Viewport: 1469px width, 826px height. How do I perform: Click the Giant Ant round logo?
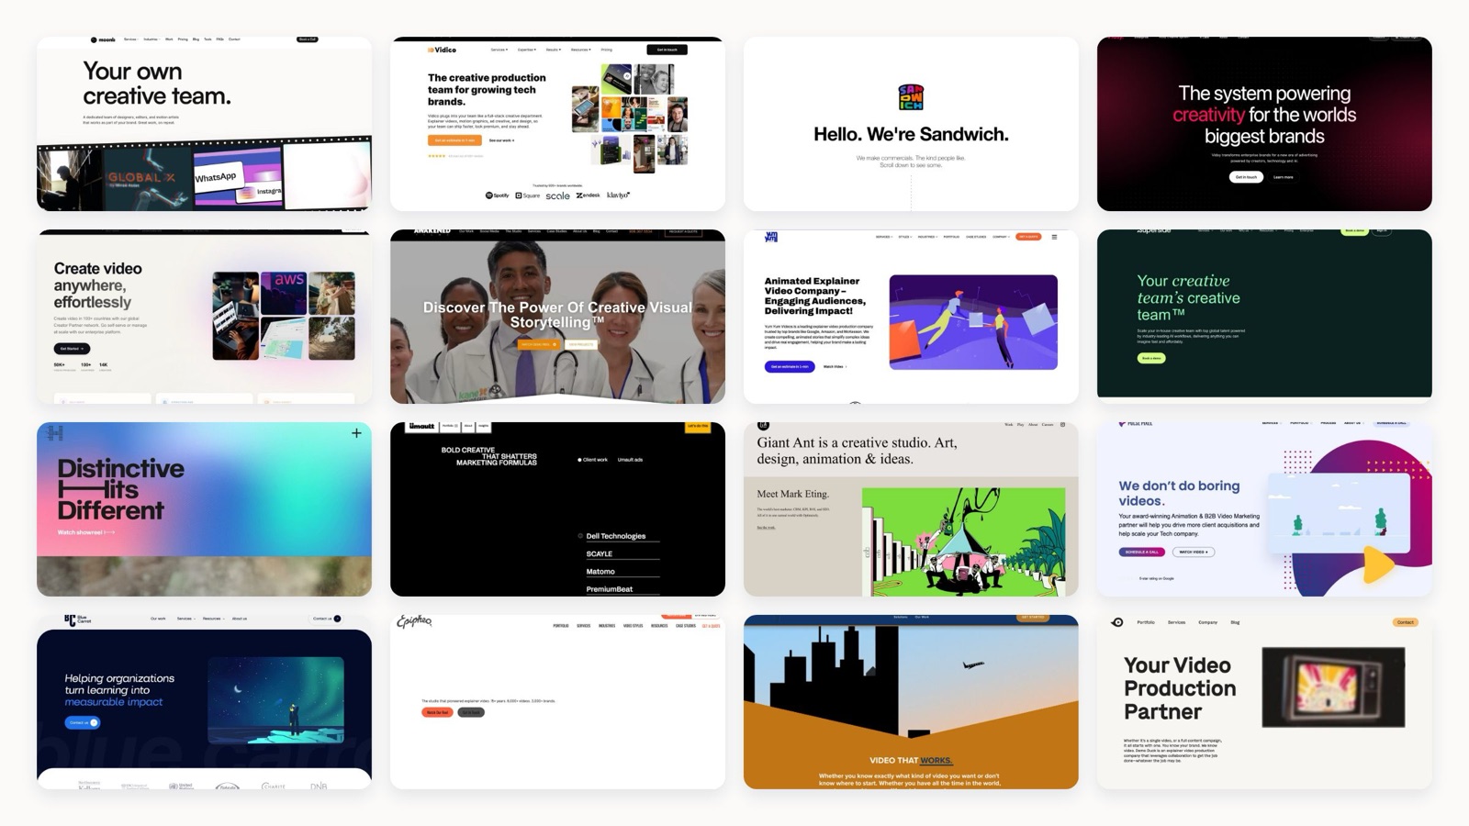click(x=763, y=425)
